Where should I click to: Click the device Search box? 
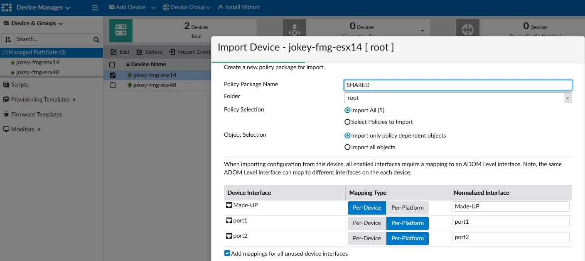point(53,39)
